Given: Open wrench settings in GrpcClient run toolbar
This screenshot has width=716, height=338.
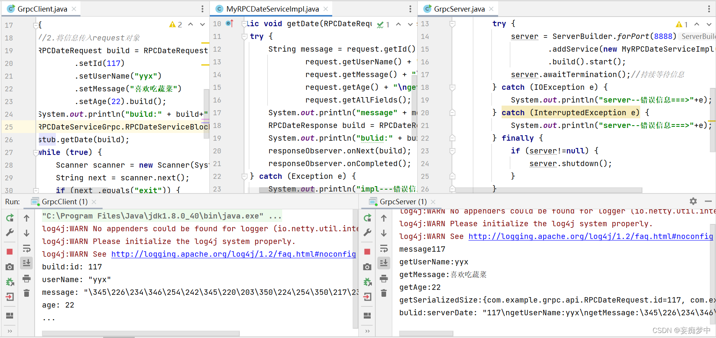Looking at the screenshot, I should [x=10, y=232].
